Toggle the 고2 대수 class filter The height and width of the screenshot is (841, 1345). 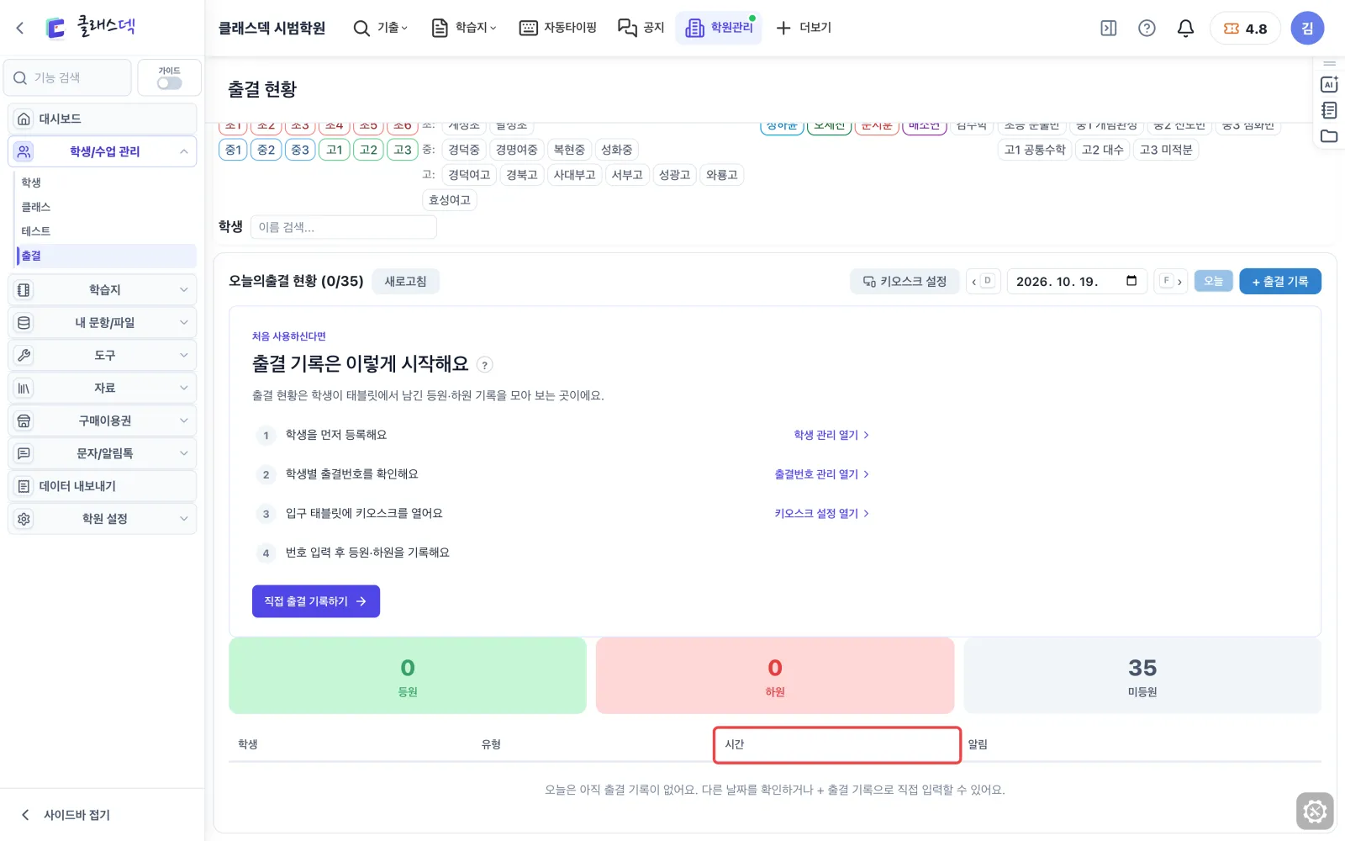click(x=1102, y=150)
